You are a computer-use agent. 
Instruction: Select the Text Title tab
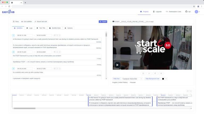click(x=41, y=28)
